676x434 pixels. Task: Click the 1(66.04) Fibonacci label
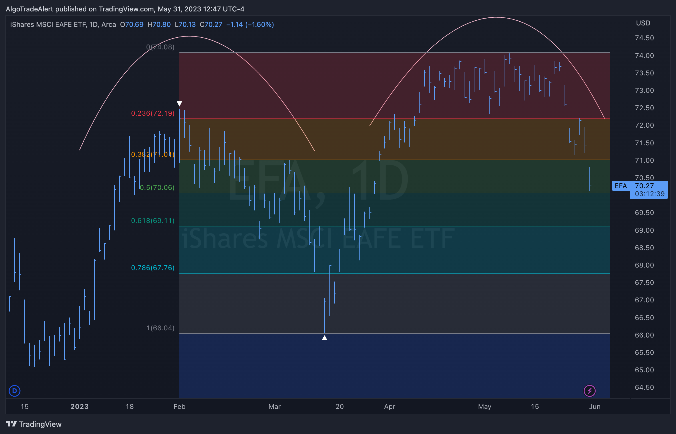point(161,328)
